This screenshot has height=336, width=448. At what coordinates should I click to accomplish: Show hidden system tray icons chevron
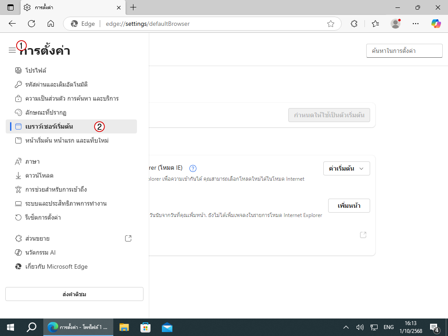click(346, 327)
